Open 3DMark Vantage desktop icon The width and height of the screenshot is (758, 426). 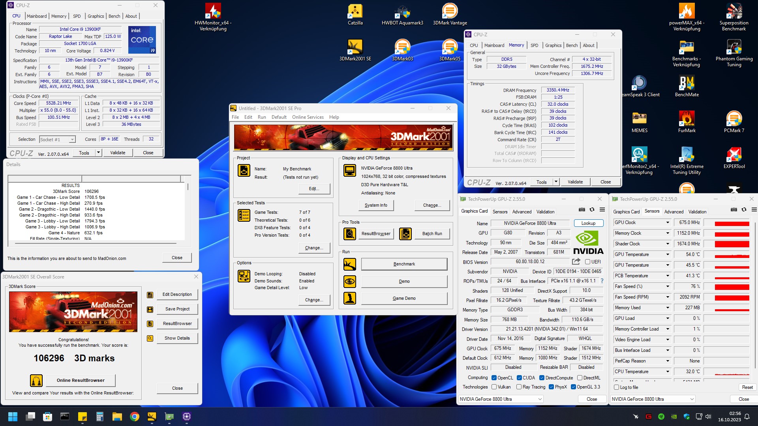tap(450, 15)
